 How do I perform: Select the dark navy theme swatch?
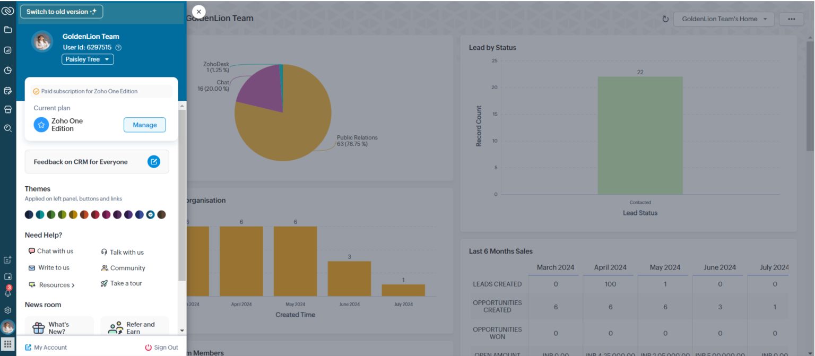28,214
